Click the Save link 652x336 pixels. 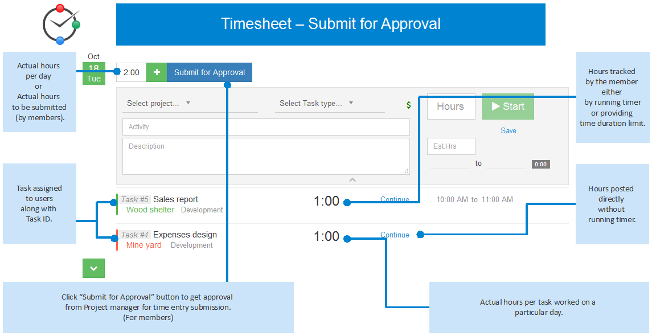pos(508,130)
